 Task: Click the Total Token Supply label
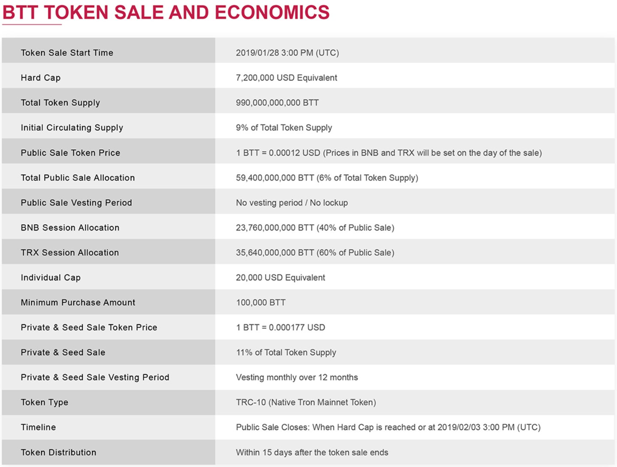[60, 102]
